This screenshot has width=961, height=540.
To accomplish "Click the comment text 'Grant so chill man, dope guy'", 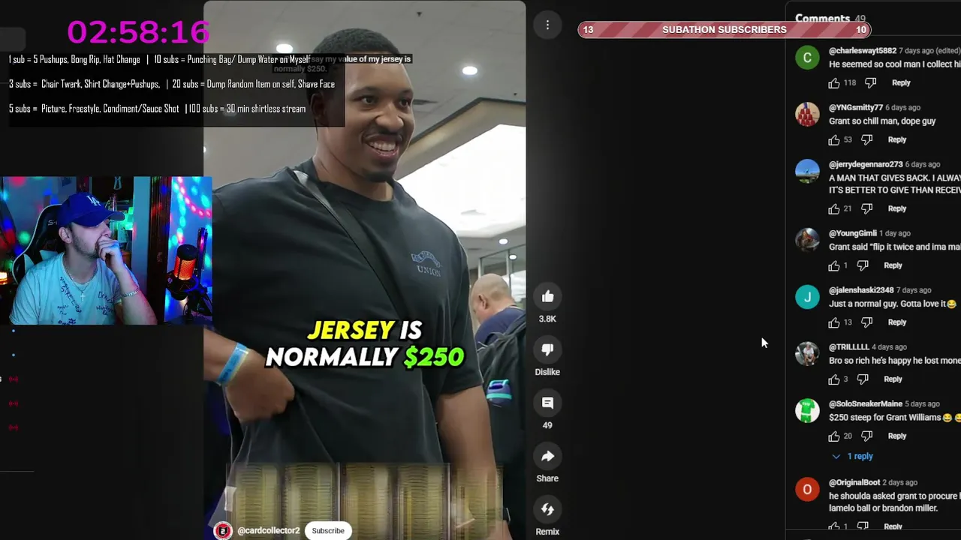I will pos(882,121).
